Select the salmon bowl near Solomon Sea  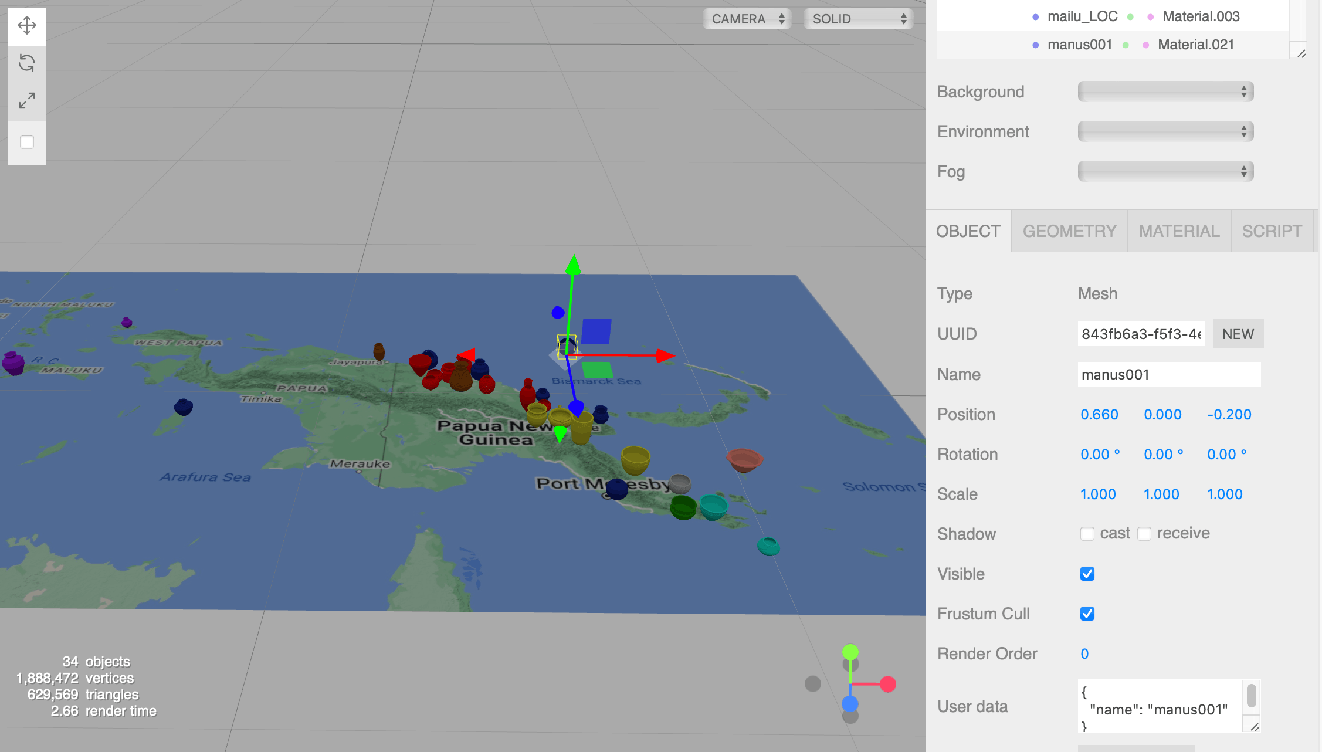pyautogui.click(x=744, y=460)
